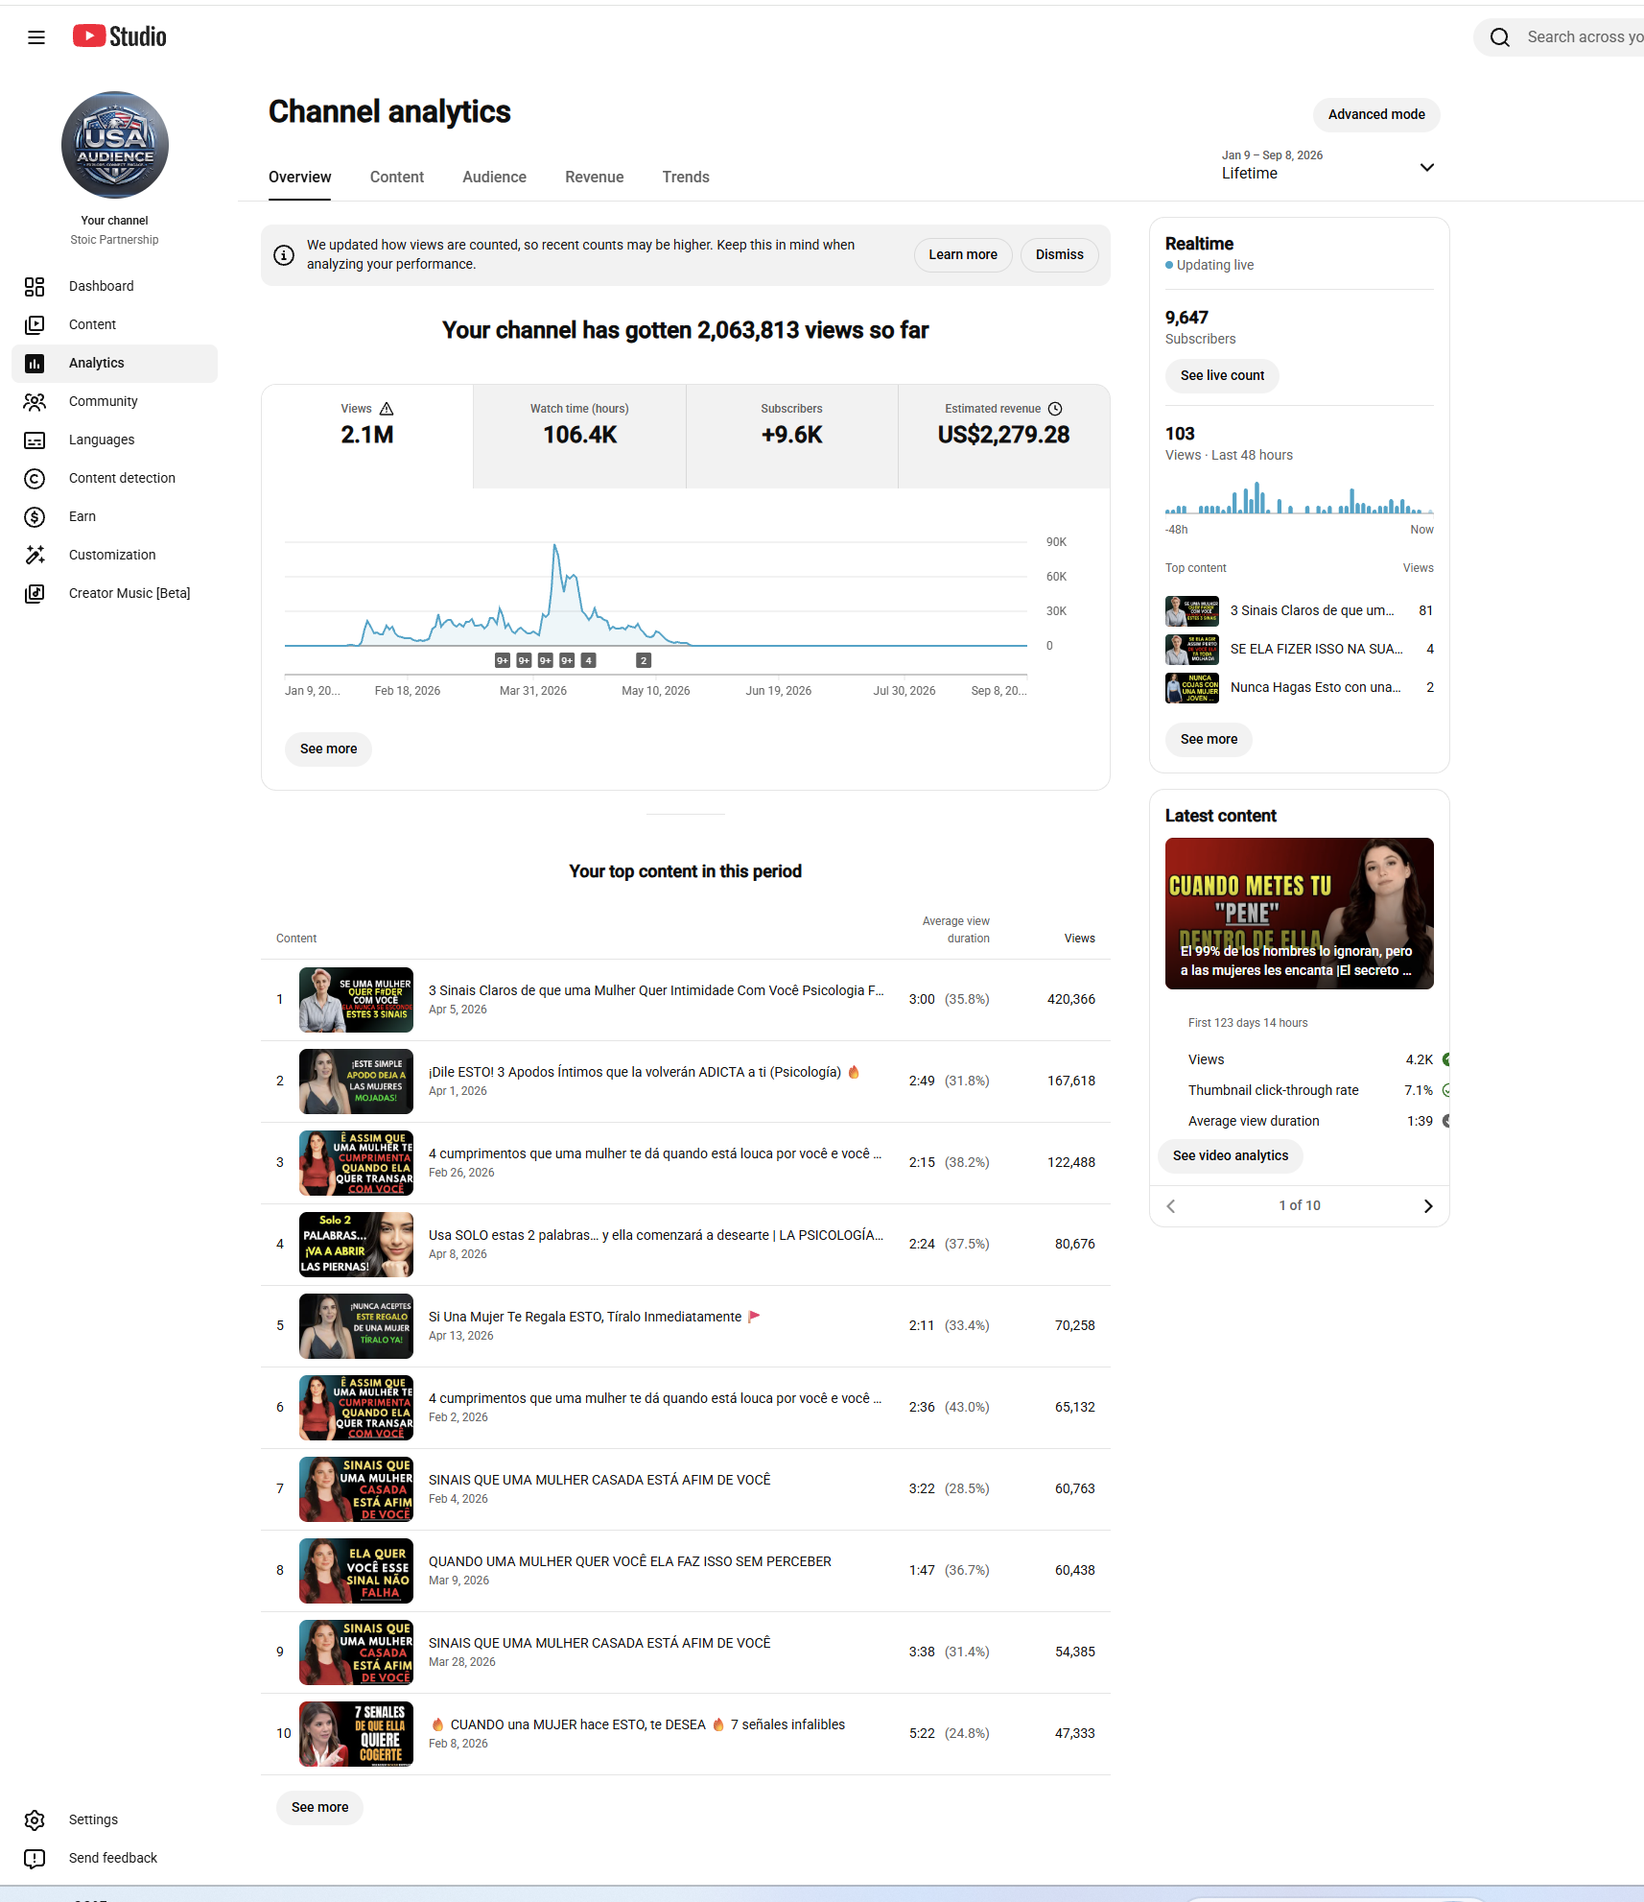Open the Content sidebar icon

click(35, 324)
